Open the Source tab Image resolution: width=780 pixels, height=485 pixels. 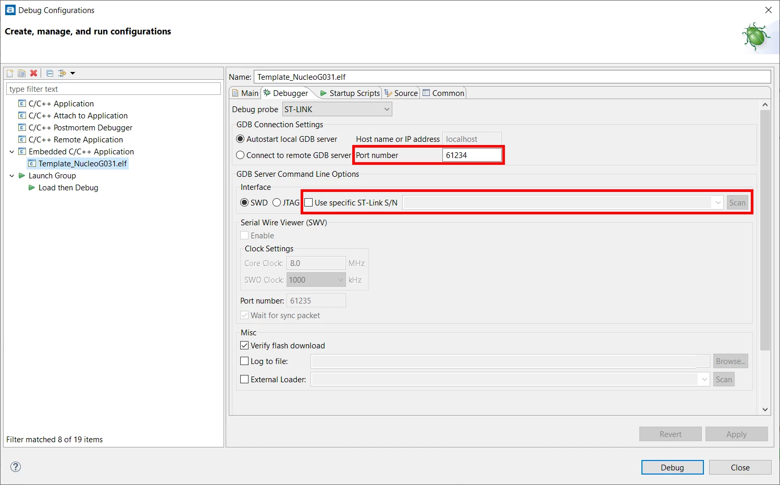click(401, 93)
